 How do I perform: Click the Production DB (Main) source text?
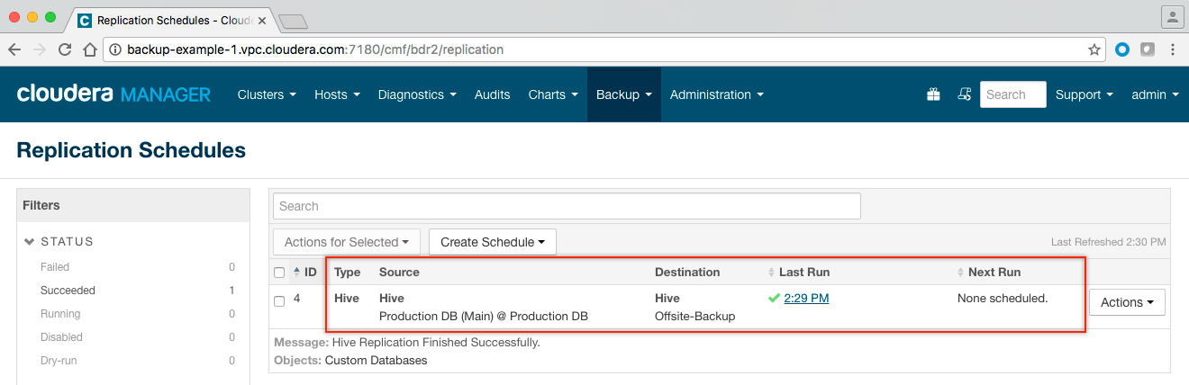(x=484, y=317)
